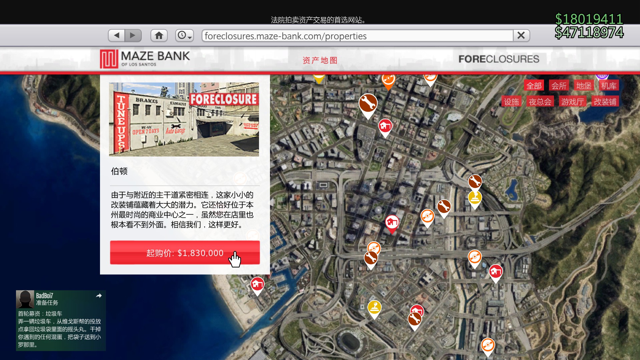
Task: Click the arrow icon on BadBoi7 notification
Action: [x=99, y=296]
